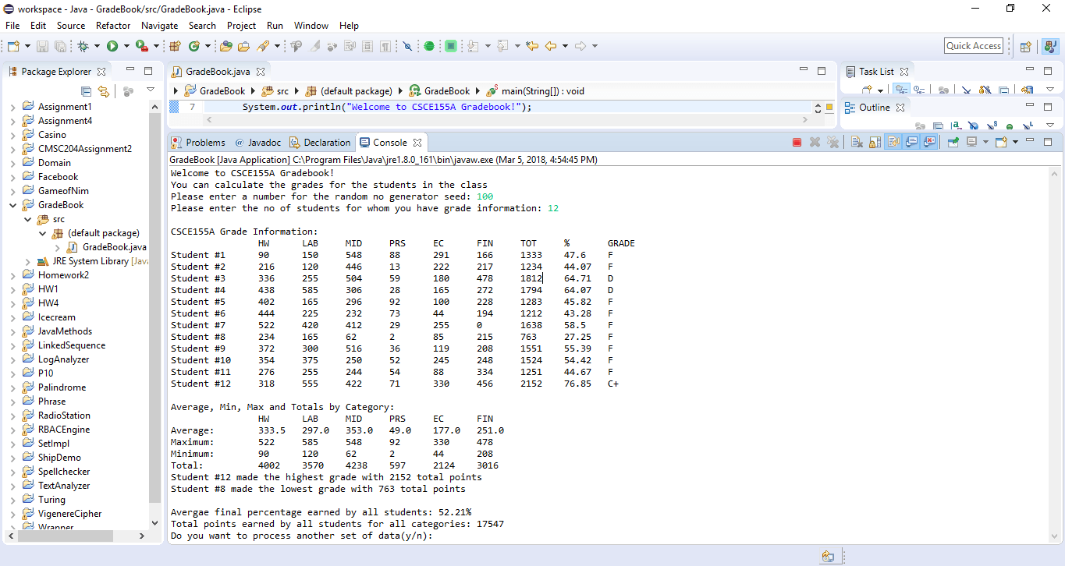The image size is (1065, 566).
Task: Open the Debug button dropdown arrow
Action: pyautogui.click(x=97, y=46)
